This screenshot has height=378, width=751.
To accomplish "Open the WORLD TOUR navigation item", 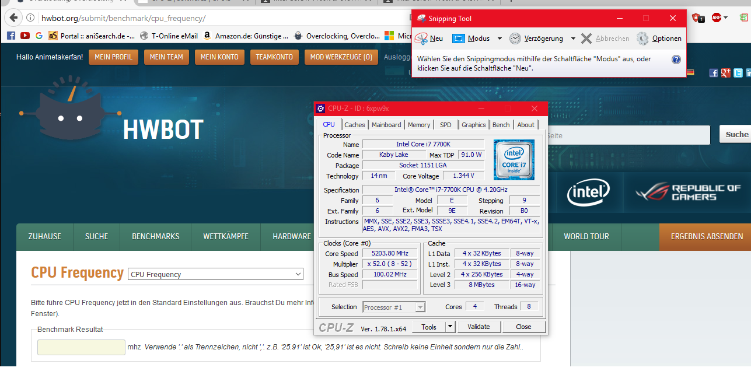I will click(x=586, y=236).
